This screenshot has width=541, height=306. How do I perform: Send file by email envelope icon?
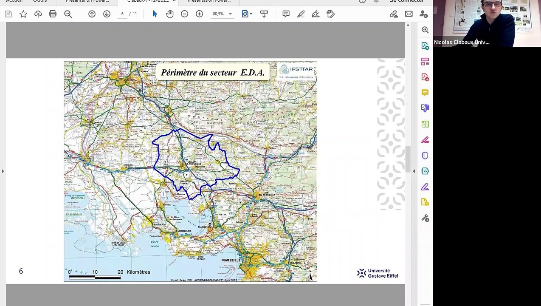coord(409,14)
